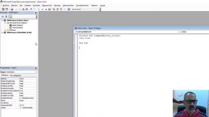The width and height of the screenshot is (209, 117).
Task: Click the View Microsoft Excel icon
Action: coord(3,9)
